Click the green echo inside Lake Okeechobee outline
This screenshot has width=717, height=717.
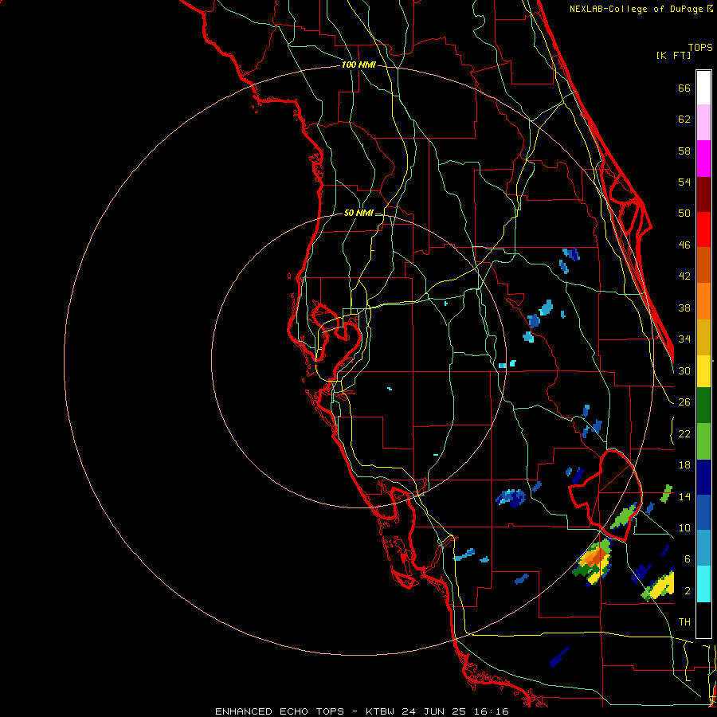(x=623, y=517)
